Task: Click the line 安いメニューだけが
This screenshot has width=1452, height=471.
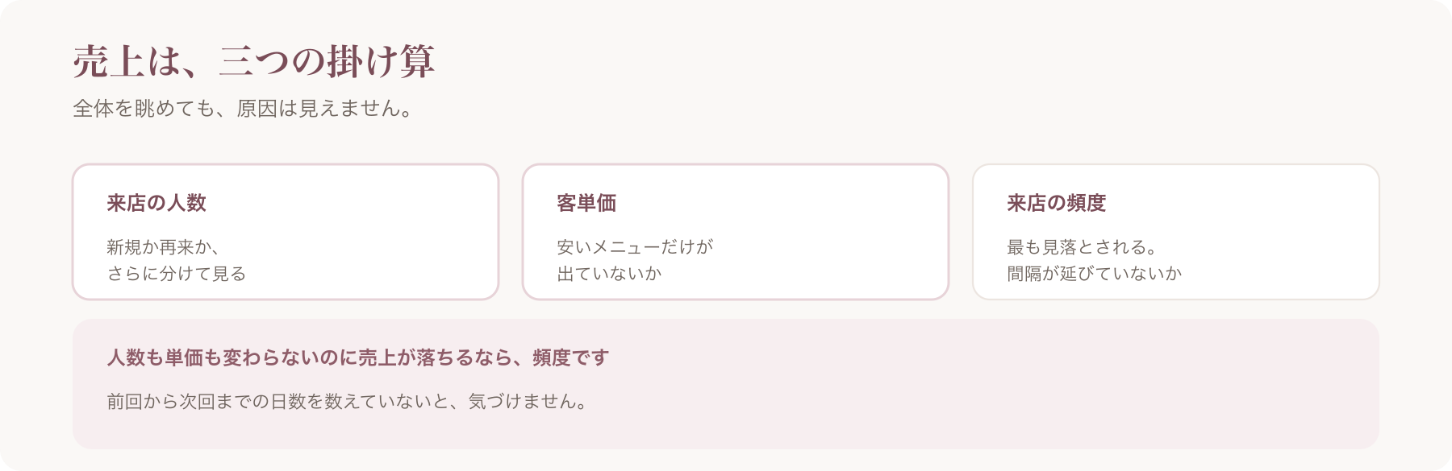Action: click(635, 247)
